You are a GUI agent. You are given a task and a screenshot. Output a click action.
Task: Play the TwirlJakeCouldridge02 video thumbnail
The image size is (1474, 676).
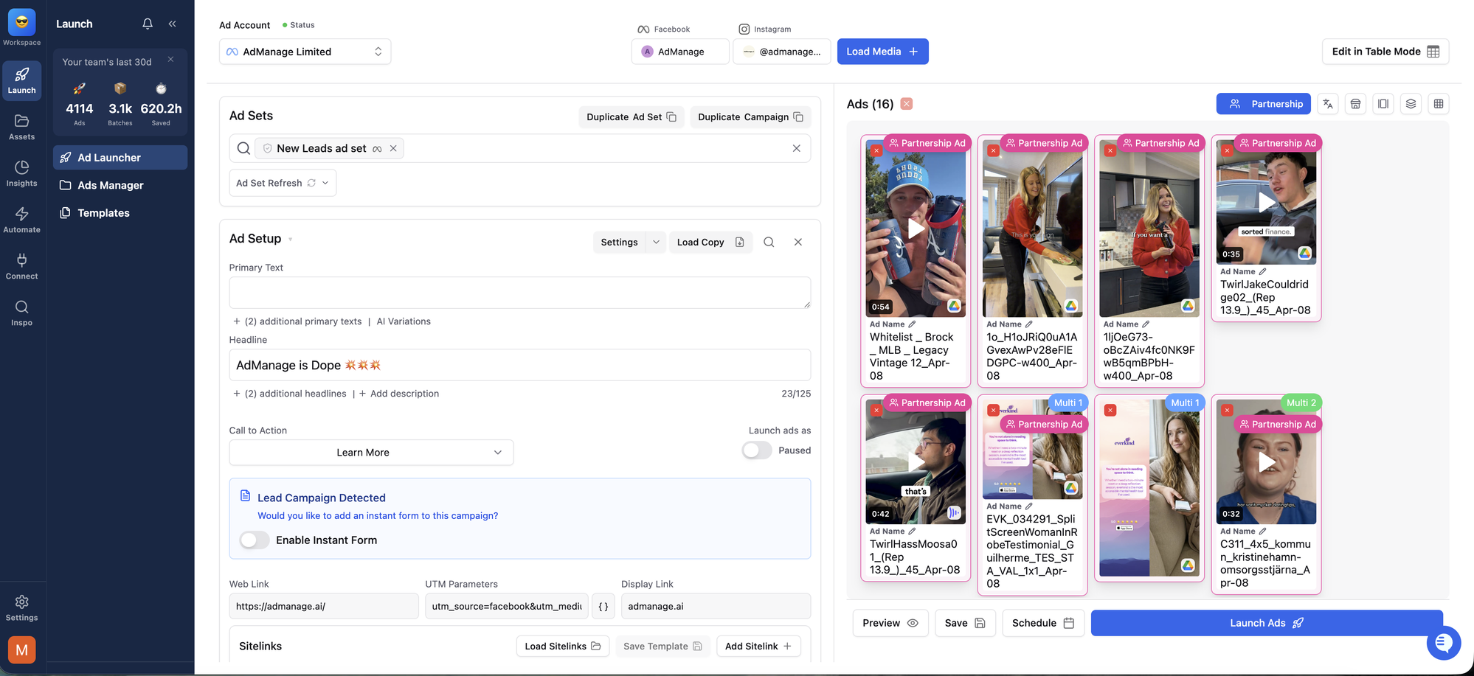1266,202
